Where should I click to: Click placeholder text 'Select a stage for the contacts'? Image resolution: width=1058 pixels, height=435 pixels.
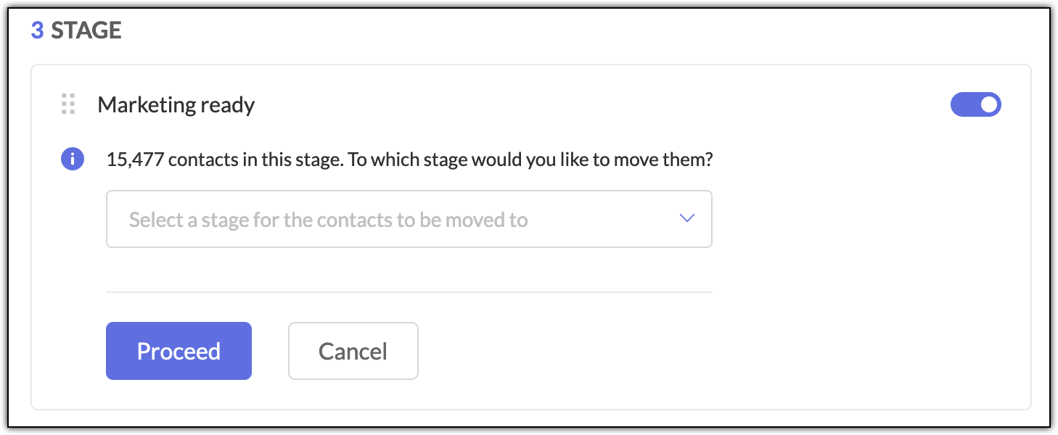328,220
